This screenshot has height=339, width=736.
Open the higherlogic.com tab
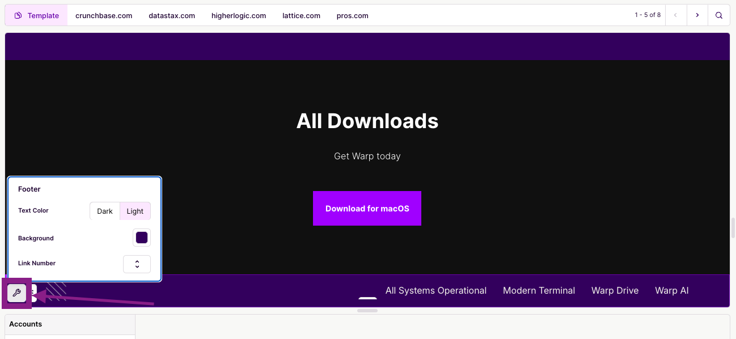(239, 15)
